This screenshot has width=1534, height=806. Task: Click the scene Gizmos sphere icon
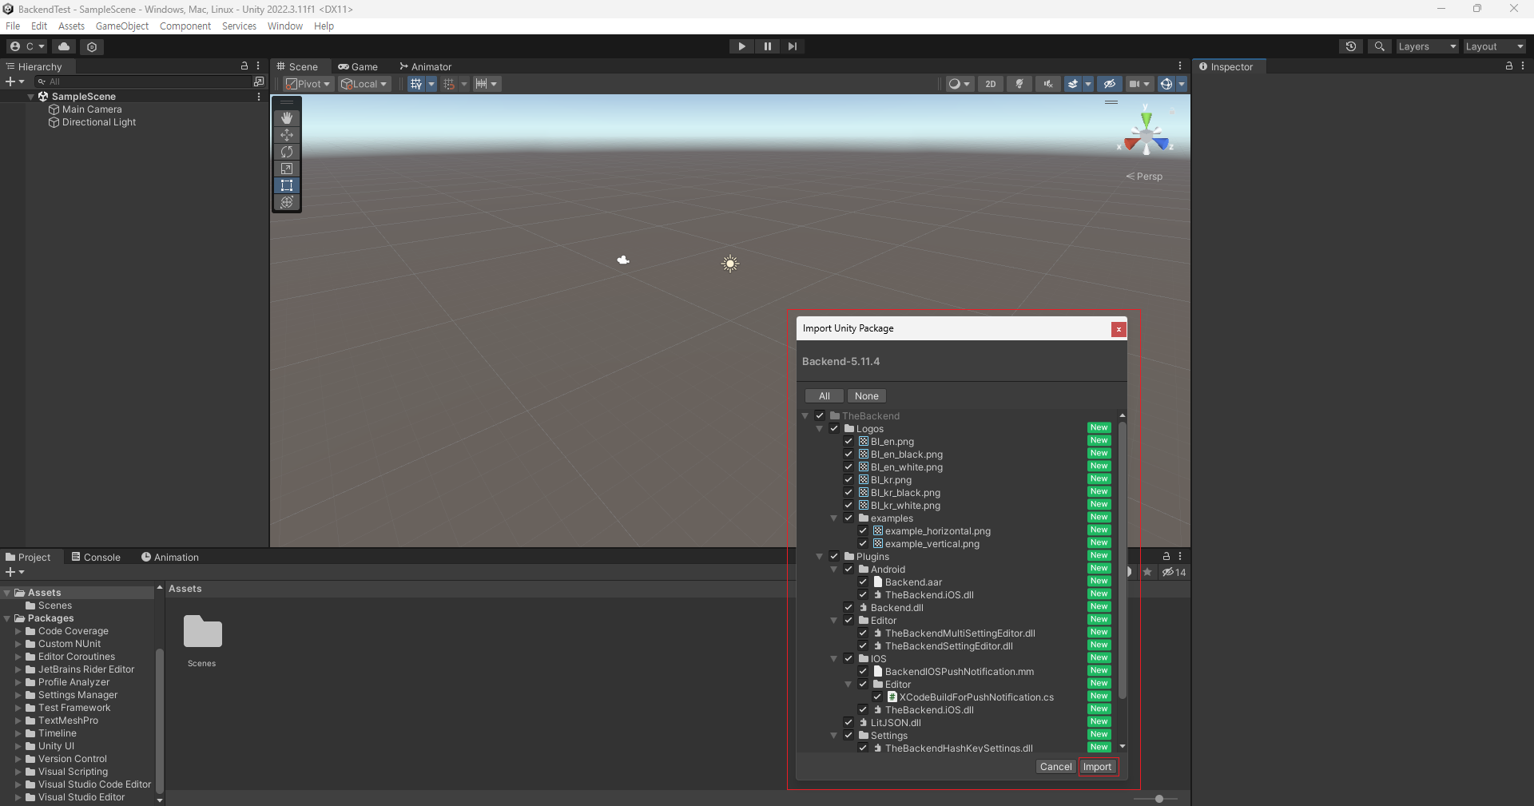click(x=1166, y=84)
